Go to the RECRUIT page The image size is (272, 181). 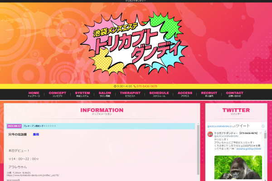click(x=209, y=94)
